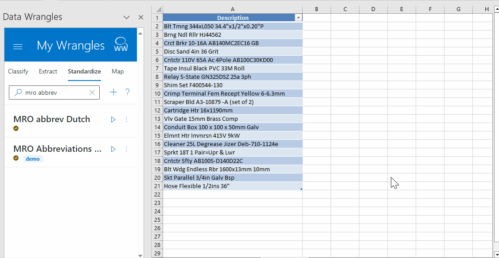This screenshot has height=258, width=499.
Task: Select cell 'Cntctr Sfty AB100S-D140D22C'
Action: pos(233,161)
